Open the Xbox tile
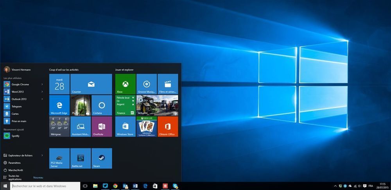 pos(125,84)
